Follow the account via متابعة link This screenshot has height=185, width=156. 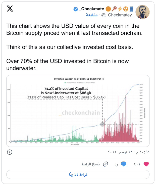pyautogui.click(x=92, y=15)
